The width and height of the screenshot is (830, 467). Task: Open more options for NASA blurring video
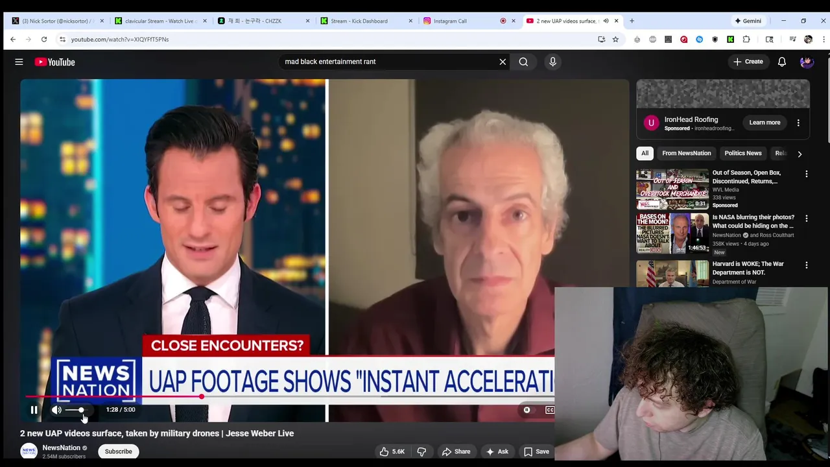tap(806, 219)
